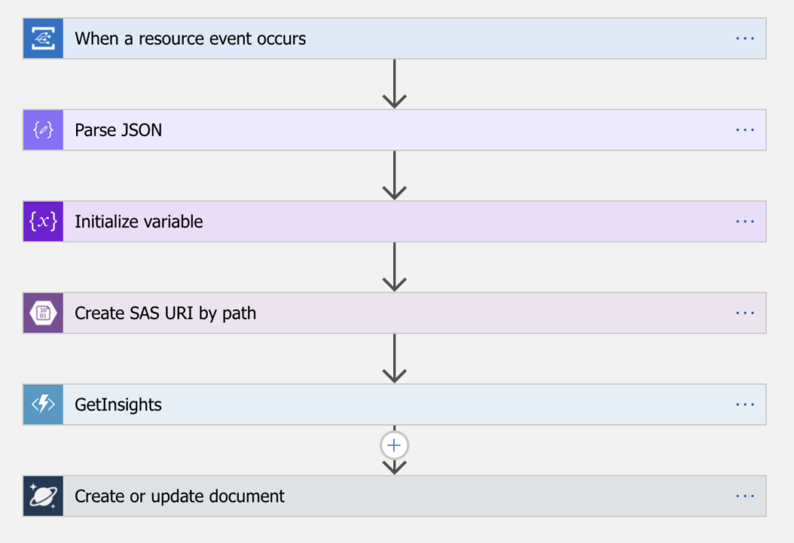Click the Event Grid trigger icon

pos(43,39)
